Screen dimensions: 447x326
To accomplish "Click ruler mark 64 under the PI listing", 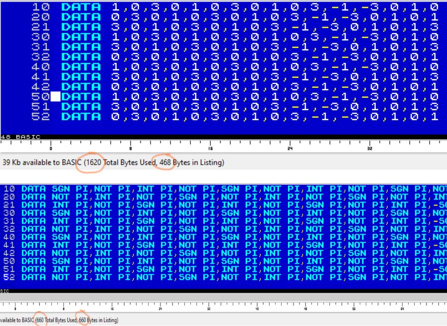I will 402,309.
